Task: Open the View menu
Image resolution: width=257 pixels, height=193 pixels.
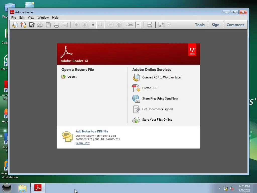Action: point(31,18)
